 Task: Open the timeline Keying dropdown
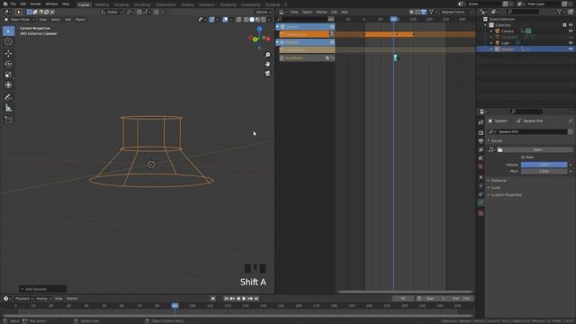coord(43,299)
